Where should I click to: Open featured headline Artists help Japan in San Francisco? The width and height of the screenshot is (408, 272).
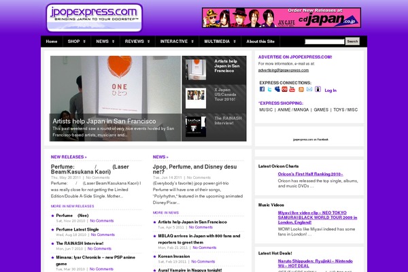coord(104,121)
